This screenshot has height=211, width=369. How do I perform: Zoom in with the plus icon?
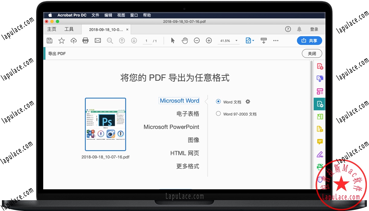(x=209, y=40)
